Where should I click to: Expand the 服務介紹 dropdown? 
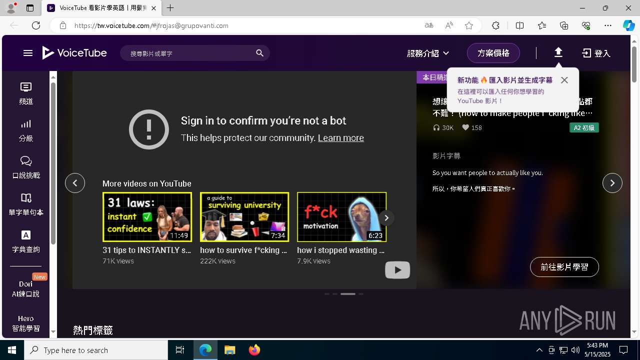pos(428,53)
